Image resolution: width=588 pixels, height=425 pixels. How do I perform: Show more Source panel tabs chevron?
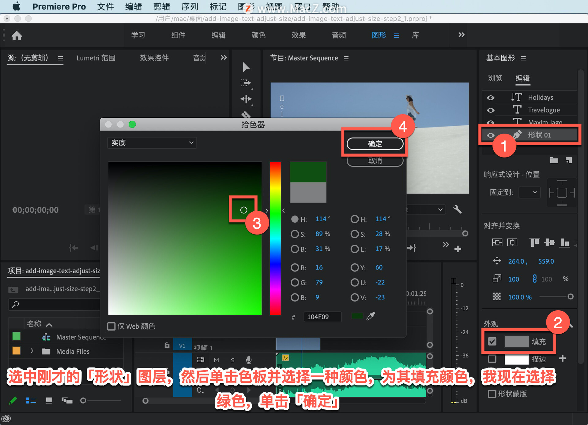(x=224, y=57)
